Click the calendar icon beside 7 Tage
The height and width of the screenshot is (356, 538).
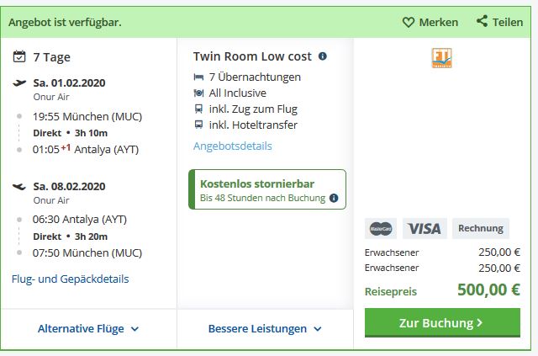point(19,56)
